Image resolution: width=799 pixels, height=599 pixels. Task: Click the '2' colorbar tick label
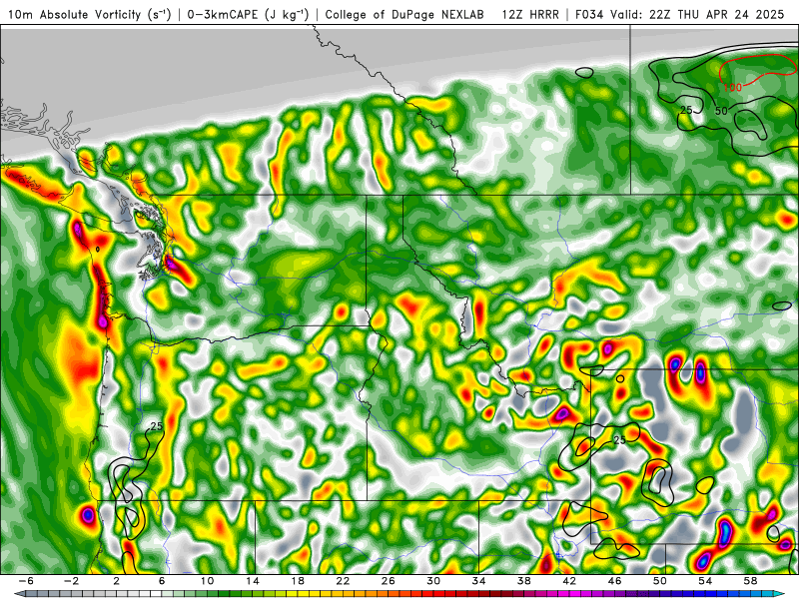[x=117, y=581]
